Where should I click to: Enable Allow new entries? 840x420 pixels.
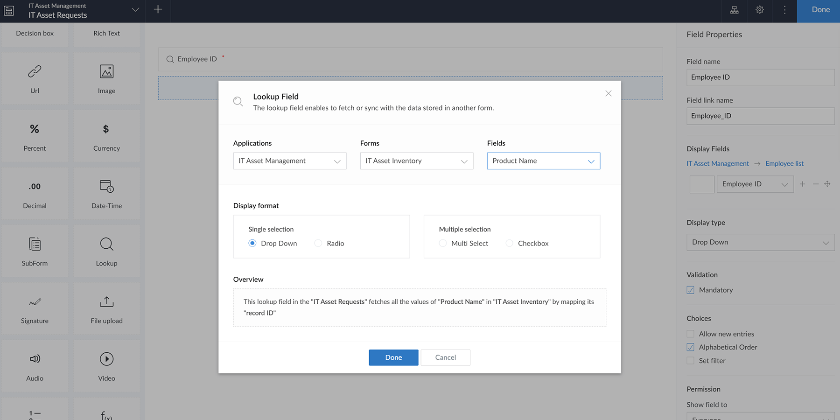690,334
